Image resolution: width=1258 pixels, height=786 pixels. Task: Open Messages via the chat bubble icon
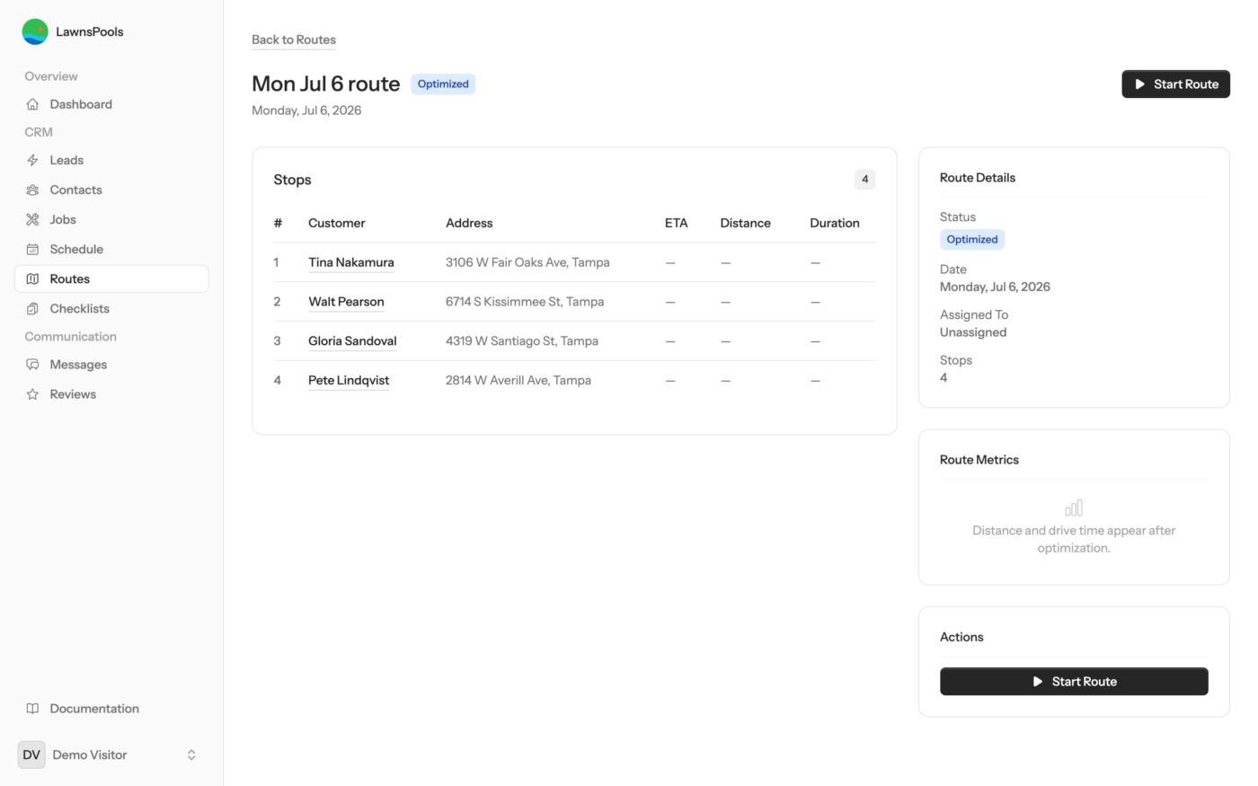click(x=32, y=365)
